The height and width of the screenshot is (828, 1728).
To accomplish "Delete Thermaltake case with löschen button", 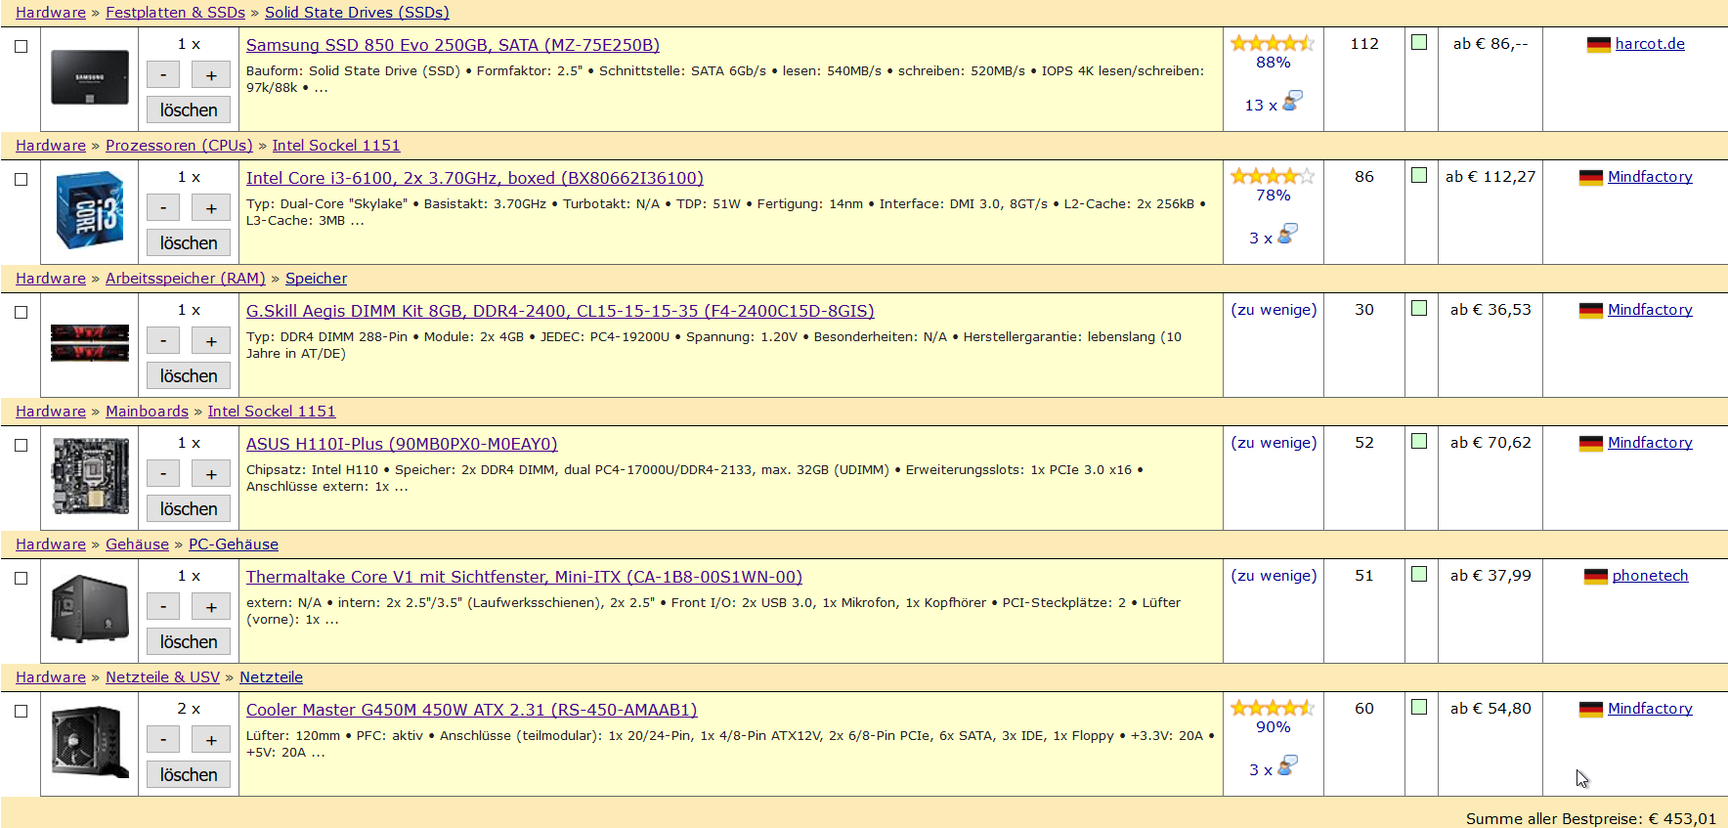I will point(189,641).
